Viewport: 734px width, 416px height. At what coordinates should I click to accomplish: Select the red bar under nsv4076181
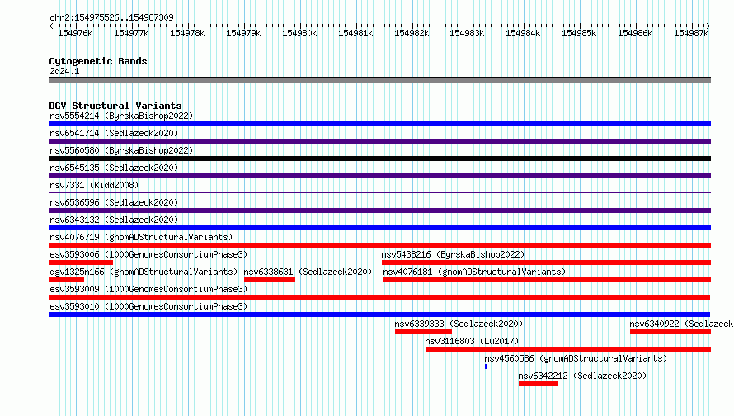coord(548,280)
